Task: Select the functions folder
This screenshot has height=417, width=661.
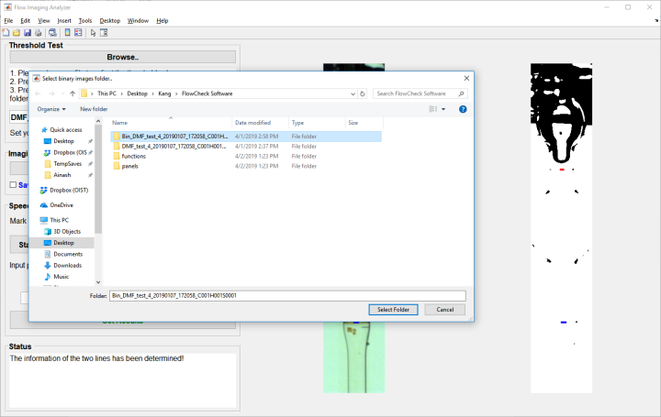Action: coord(133,156)
